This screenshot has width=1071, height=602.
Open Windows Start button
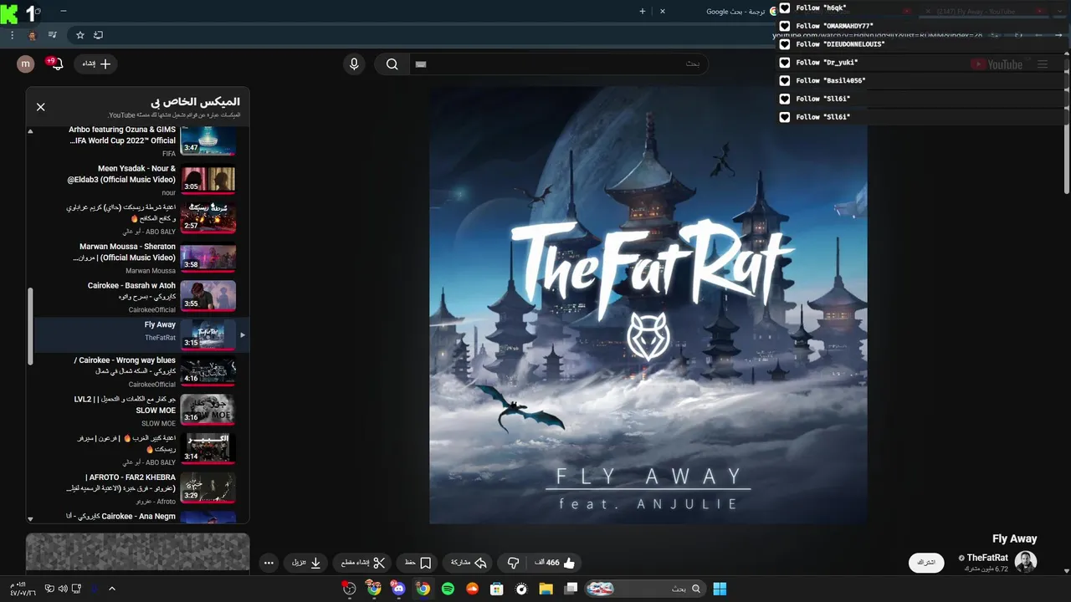(x=720, y=589)
